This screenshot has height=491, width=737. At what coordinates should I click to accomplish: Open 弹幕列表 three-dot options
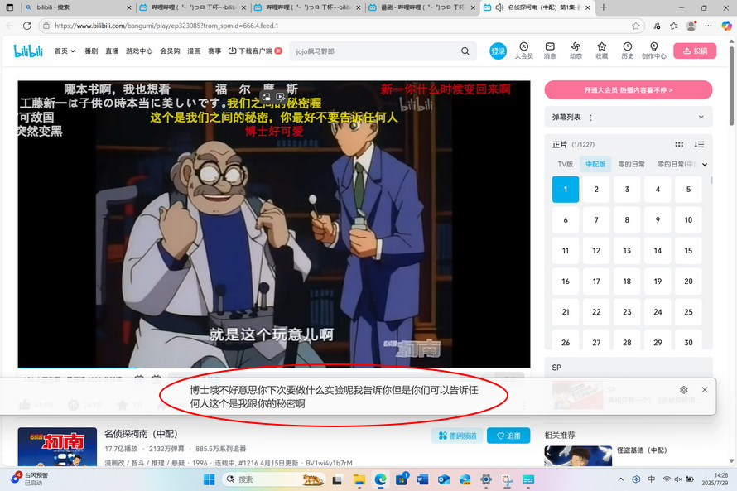(x=590, y=118)
